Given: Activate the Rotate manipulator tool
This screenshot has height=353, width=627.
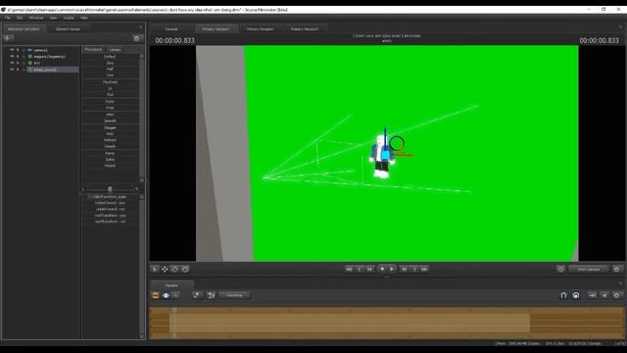Looking at the screenshot, I should tap(174, 270).
